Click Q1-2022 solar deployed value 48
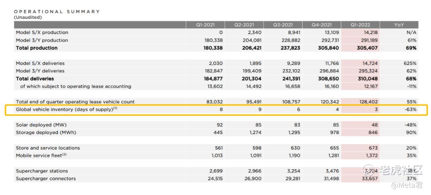This screenshot has height=195, width=431. tap(375, 125)
